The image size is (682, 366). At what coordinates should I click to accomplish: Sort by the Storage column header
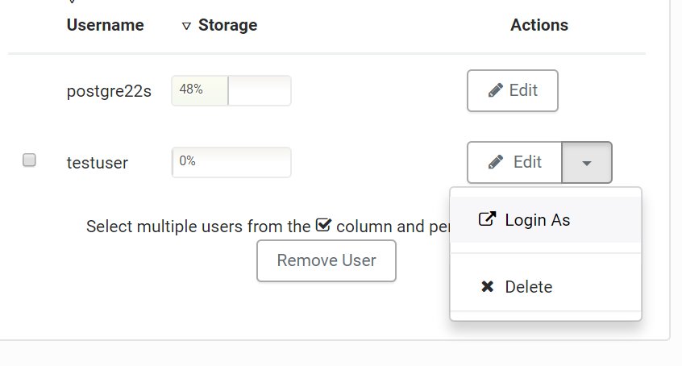[x=227, y=25]
